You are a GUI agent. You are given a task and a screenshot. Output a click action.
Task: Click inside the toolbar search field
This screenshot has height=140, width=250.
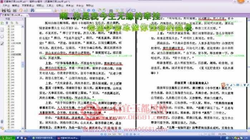pyautogui.click(x=43, y=10)
